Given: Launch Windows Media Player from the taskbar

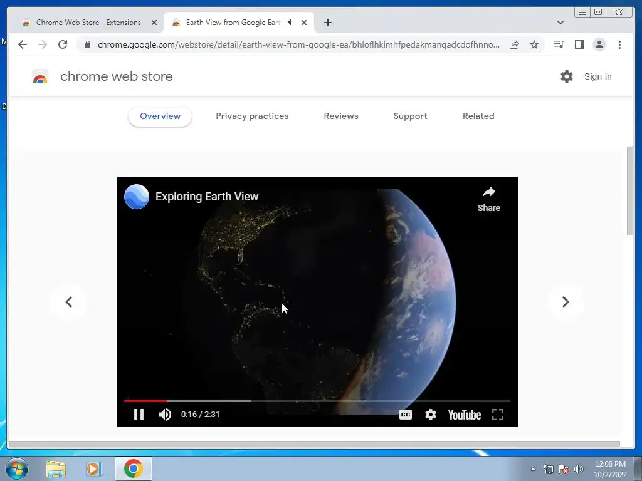Looking at the screenshot, I should tap(93, 468).
